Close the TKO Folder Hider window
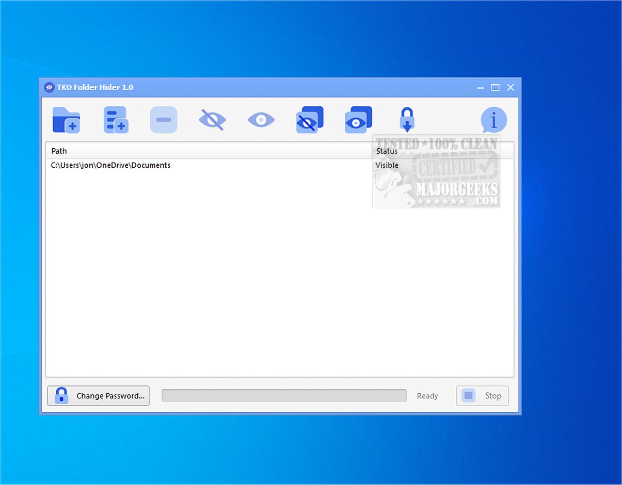 coord(511,88)
